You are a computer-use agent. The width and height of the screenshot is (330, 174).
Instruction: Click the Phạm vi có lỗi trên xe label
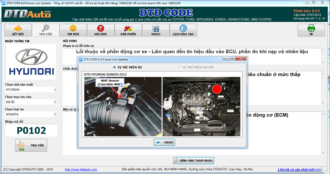[x=78, y=46]
